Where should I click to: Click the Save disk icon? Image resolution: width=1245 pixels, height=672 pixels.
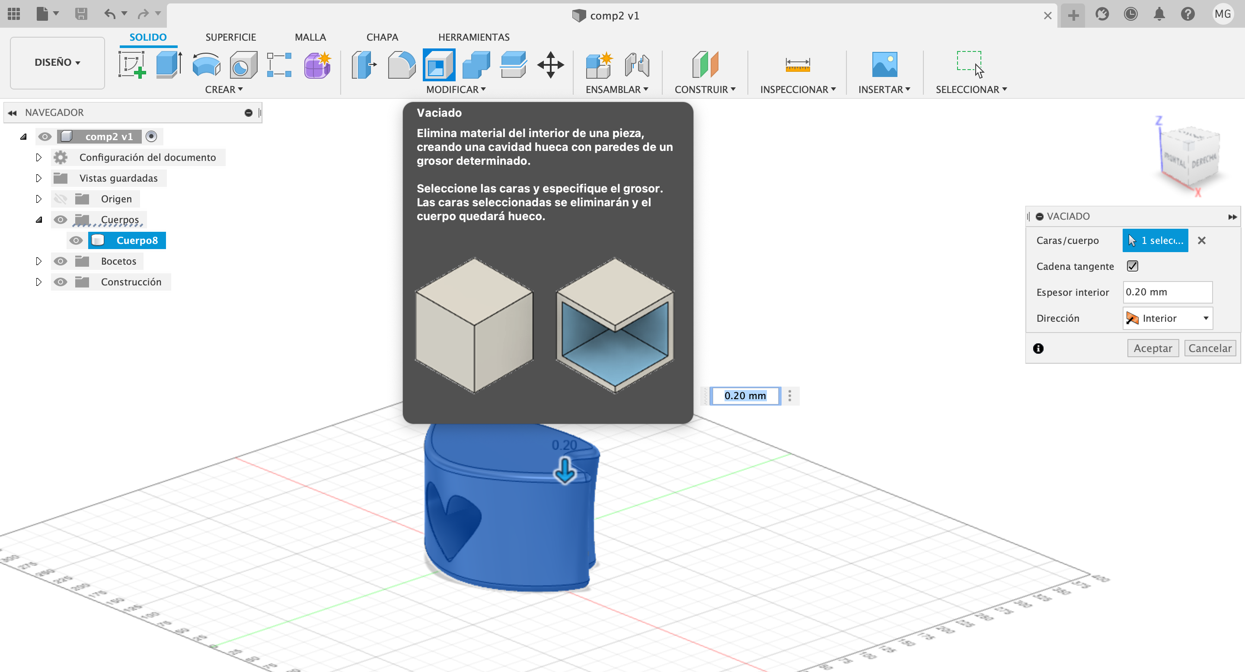(81, 14)
